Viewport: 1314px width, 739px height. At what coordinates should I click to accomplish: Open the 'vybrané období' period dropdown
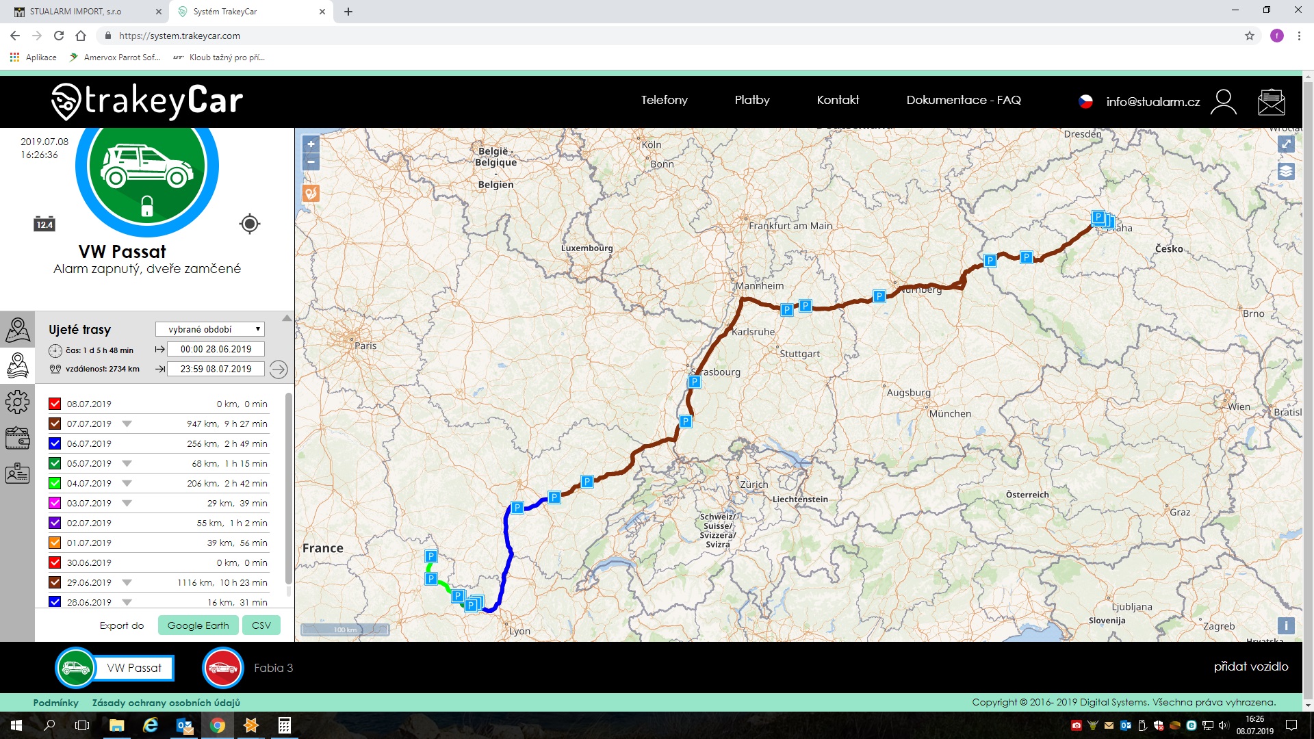click(209, 329)
